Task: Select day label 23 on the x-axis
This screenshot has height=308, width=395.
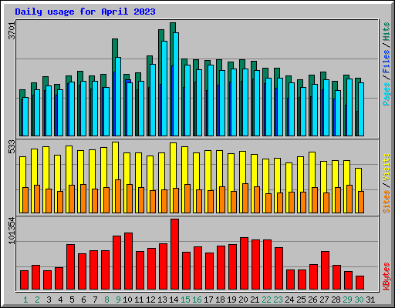Action: 278,300
